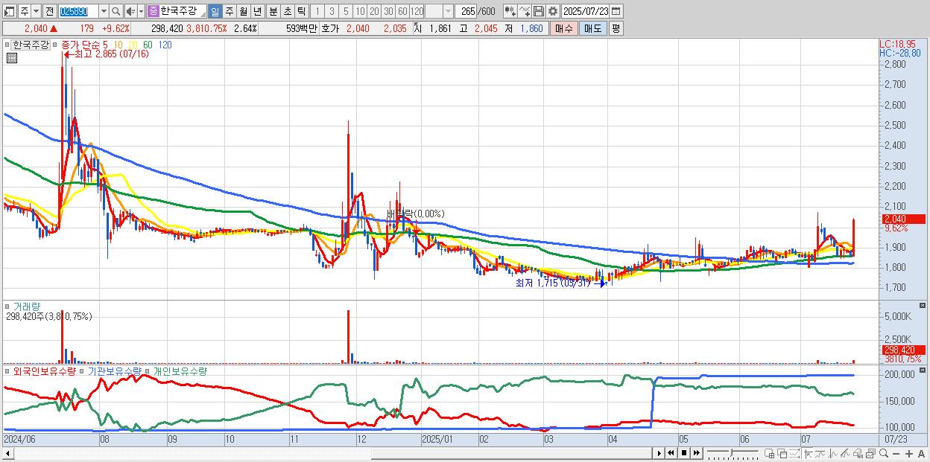
Task: Click the magnifier zoom icon in the bottom bar
Action: click(884, 453)
